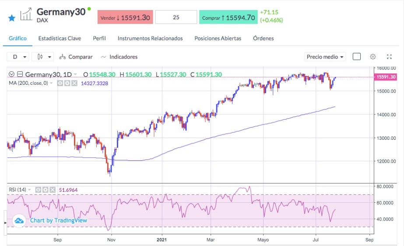Remove the MA 200 indicator with X

click(74, 83)
